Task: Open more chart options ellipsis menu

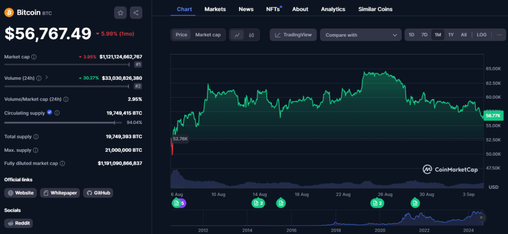Action: tap(499, 35)
